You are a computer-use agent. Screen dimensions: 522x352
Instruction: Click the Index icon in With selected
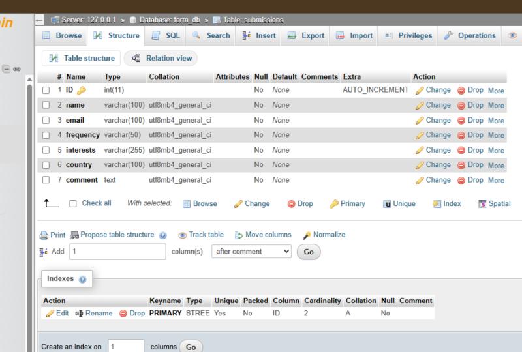click(437, 204)
